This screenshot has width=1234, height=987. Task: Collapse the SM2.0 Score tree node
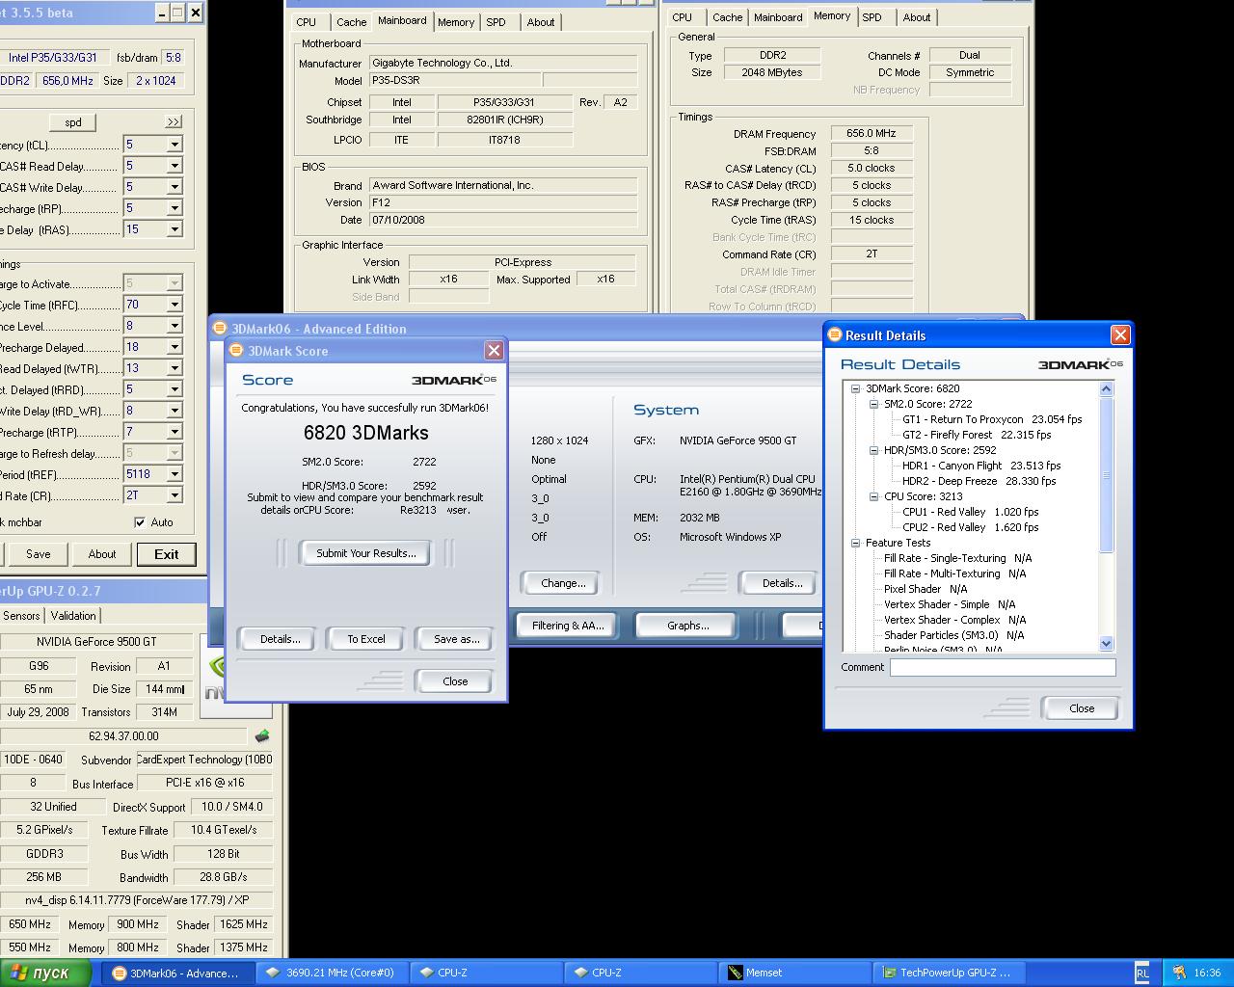(873, 404)
